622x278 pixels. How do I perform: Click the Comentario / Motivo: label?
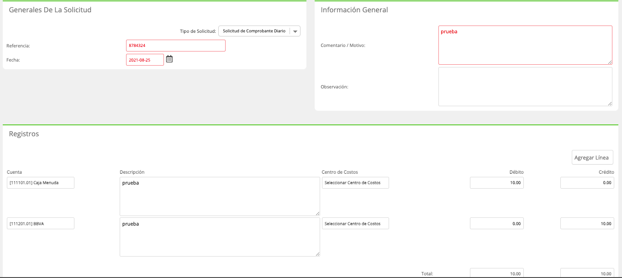coord(343,46)
